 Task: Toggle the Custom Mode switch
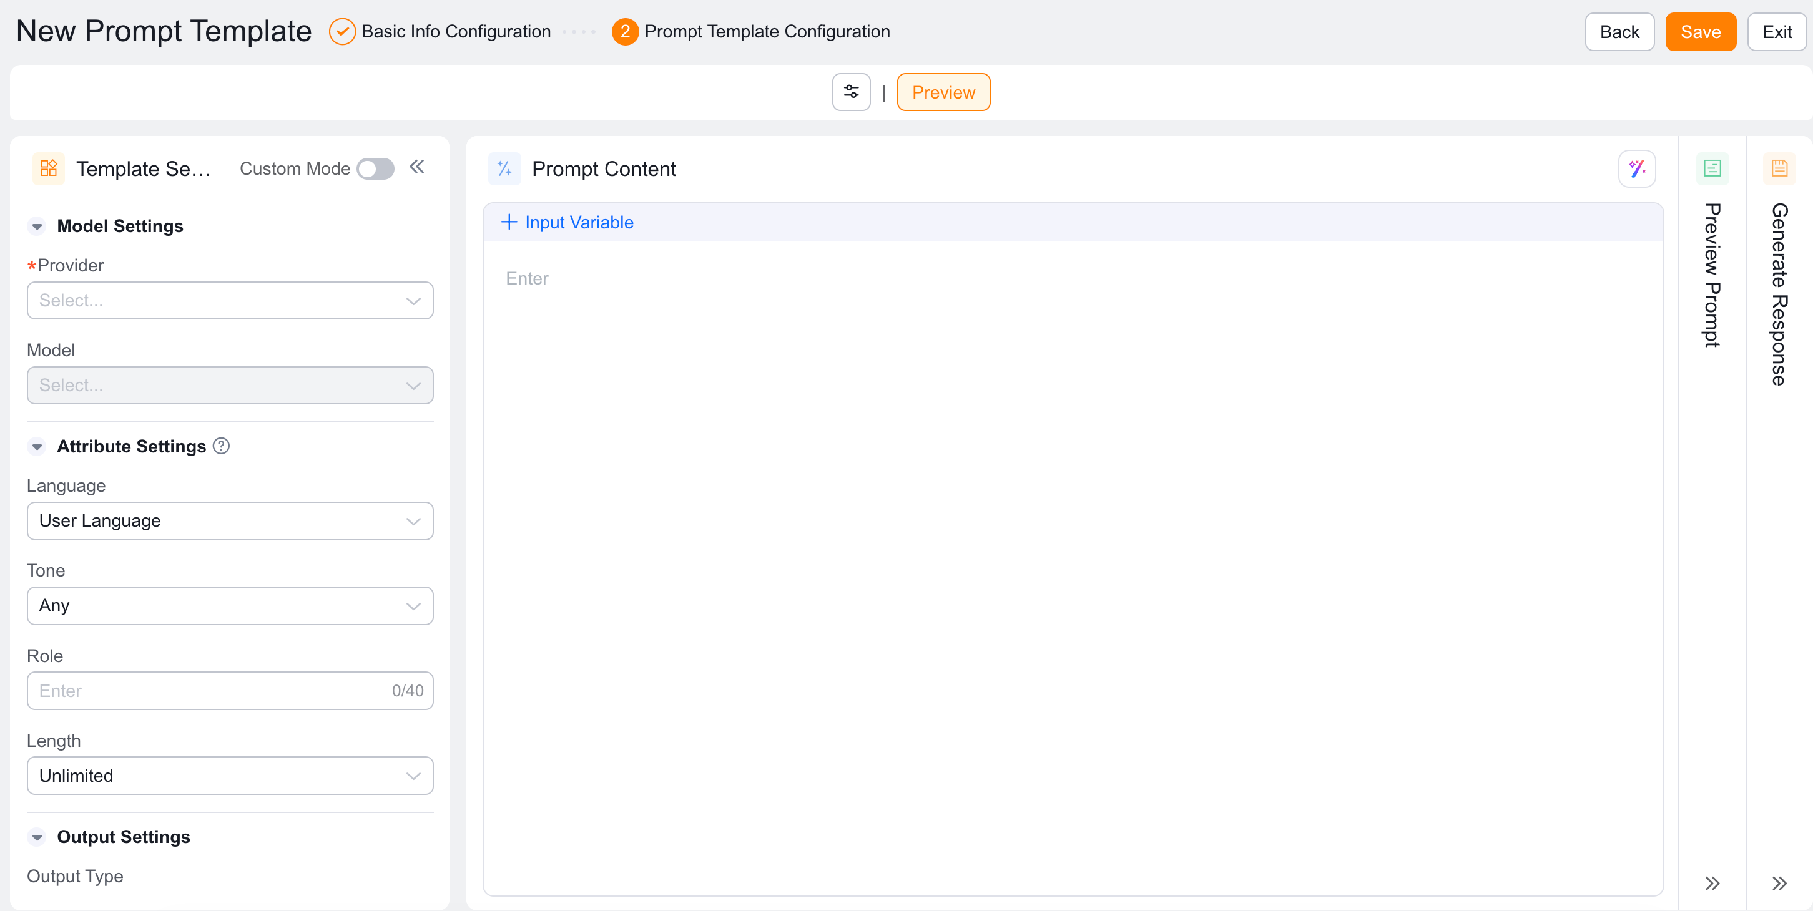coord(375,169)
